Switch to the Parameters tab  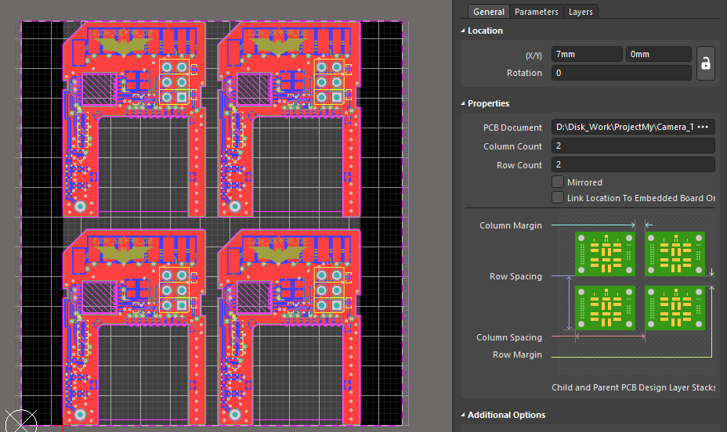coord(536,12)
